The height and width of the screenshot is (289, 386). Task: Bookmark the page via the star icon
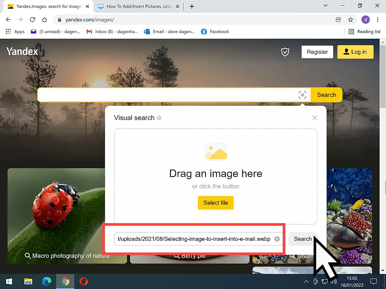point(351,20)
